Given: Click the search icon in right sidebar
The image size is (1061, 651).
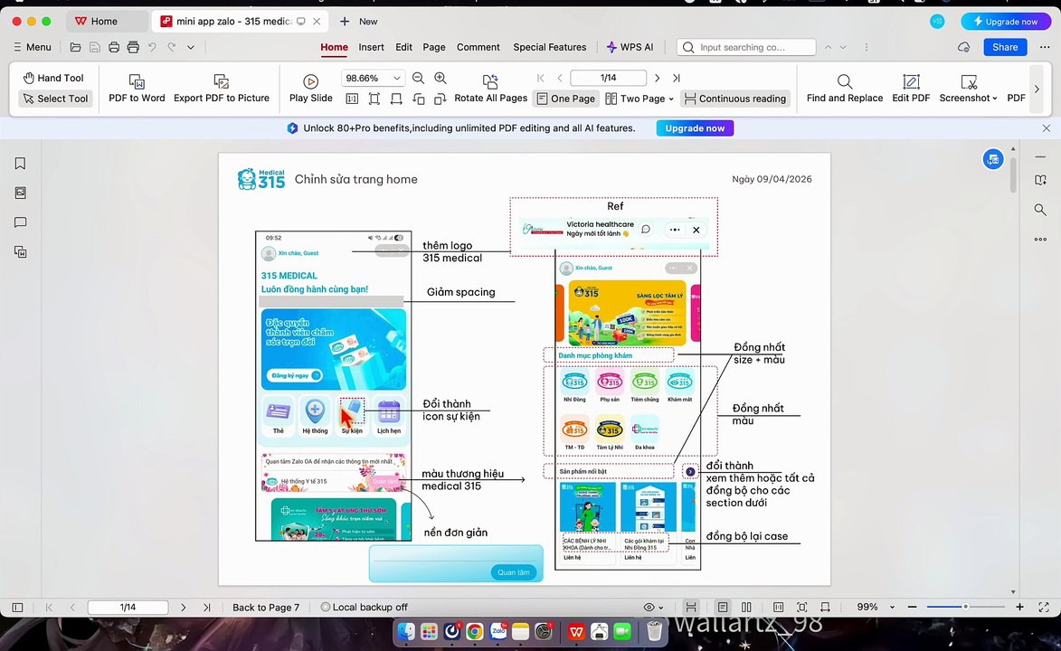Looking at the screenshot, I should [1041, 210].
